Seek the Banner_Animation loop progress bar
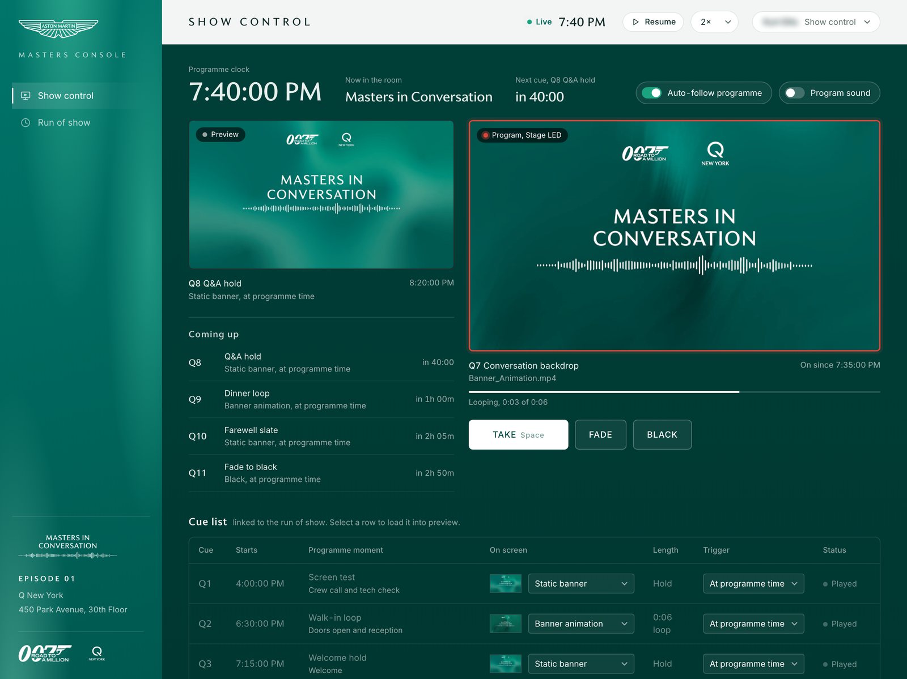907x679 pixels. coord(675,392)
